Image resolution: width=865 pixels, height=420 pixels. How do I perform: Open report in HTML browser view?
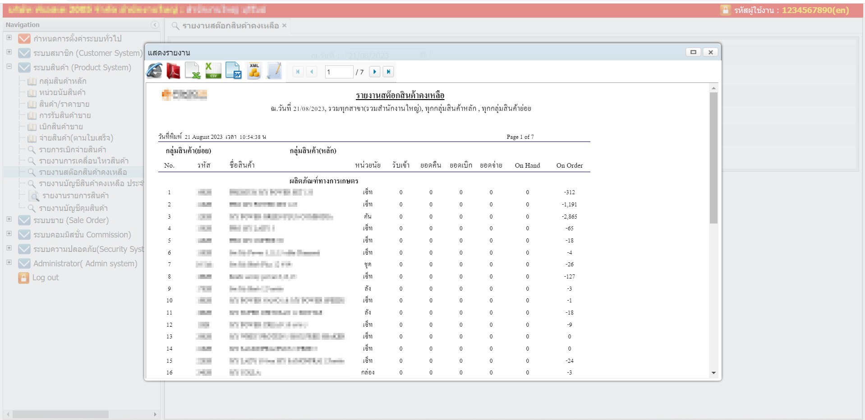tap(154, 71)
